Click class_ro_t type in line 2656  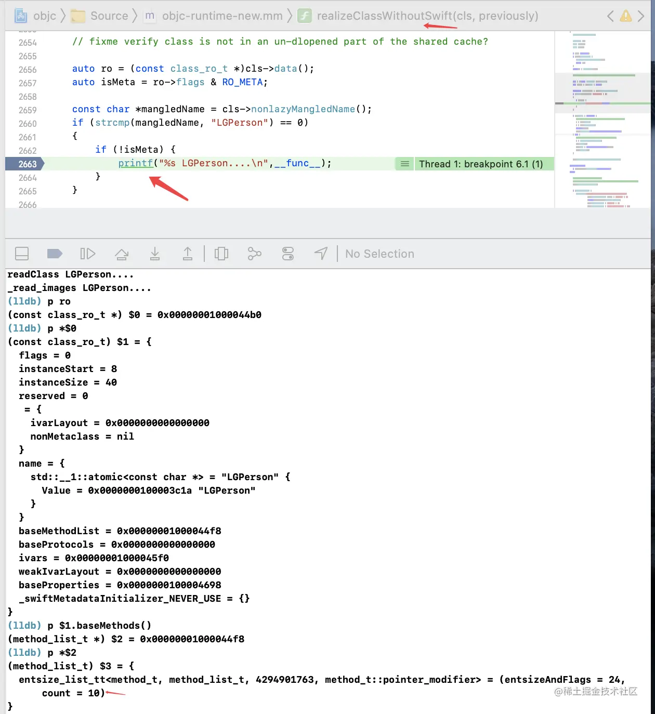coord(199,69)
